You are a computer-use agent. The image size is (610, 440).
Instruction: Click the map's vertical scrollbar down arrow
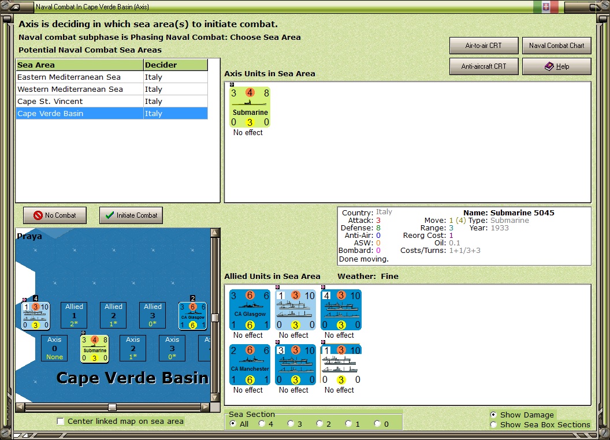pyautogui.click(x=215, y=398)
